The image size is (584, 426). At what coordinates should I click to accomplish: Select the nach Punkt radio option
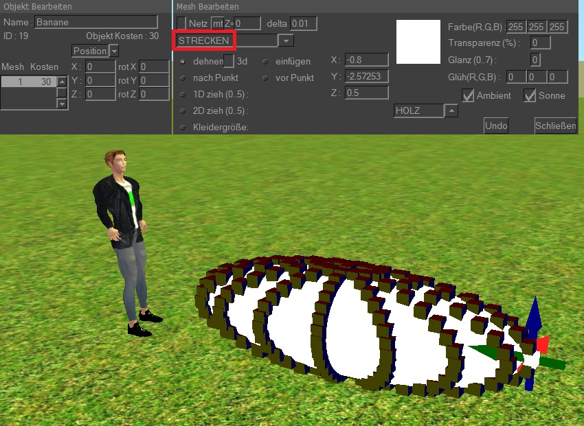(x=183, y=78)
